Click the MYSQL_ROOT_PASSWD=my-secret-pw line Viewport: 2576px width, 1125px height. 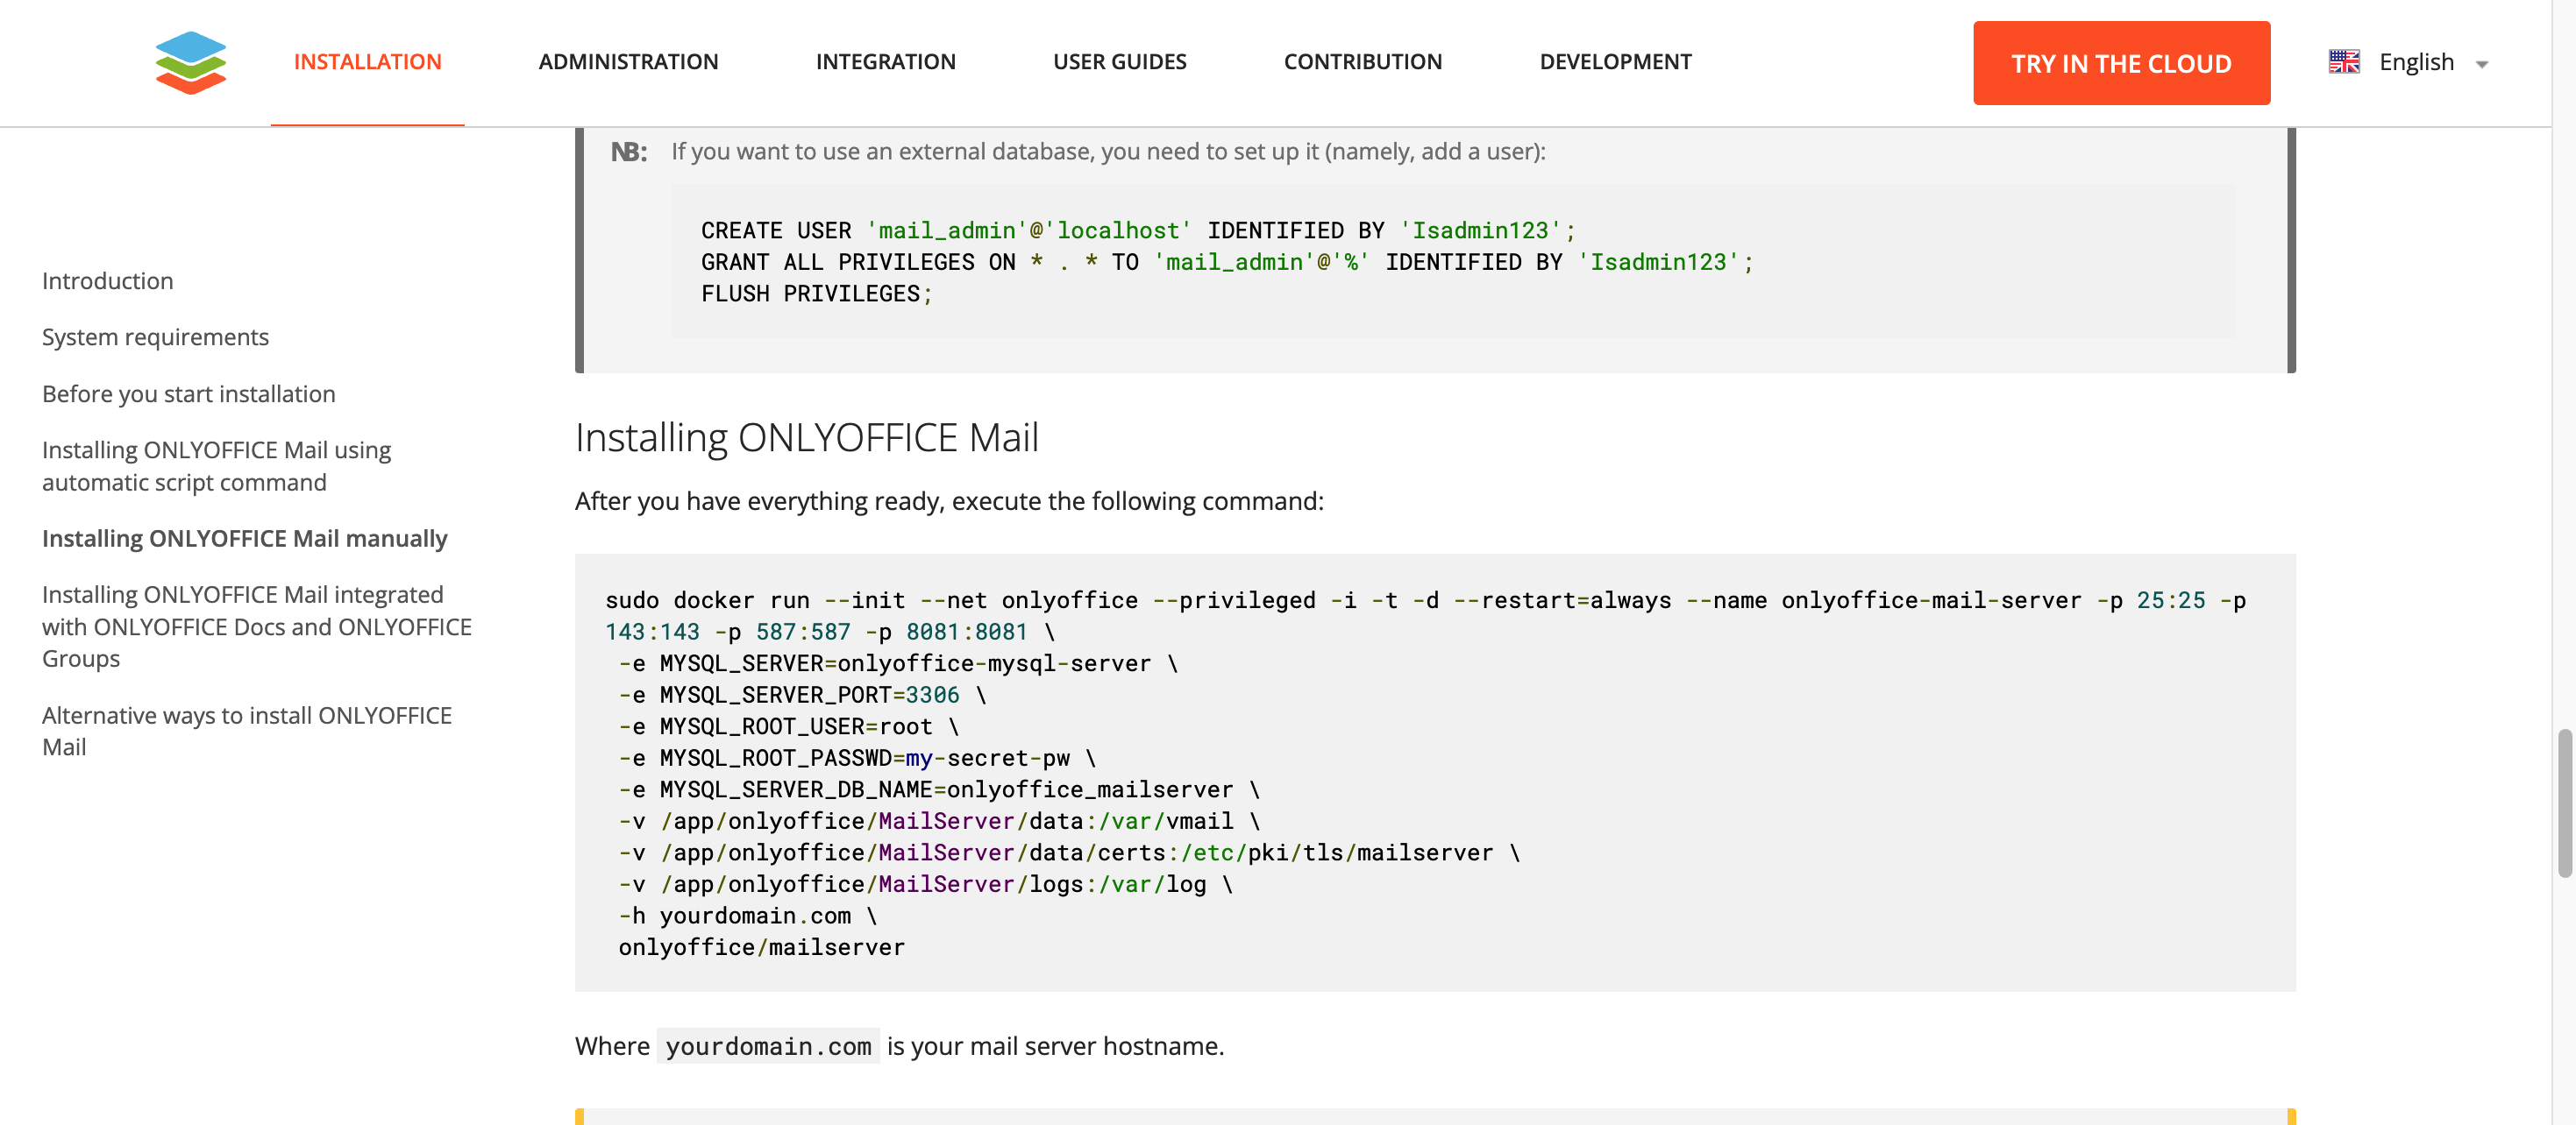[x=857, y=759]
